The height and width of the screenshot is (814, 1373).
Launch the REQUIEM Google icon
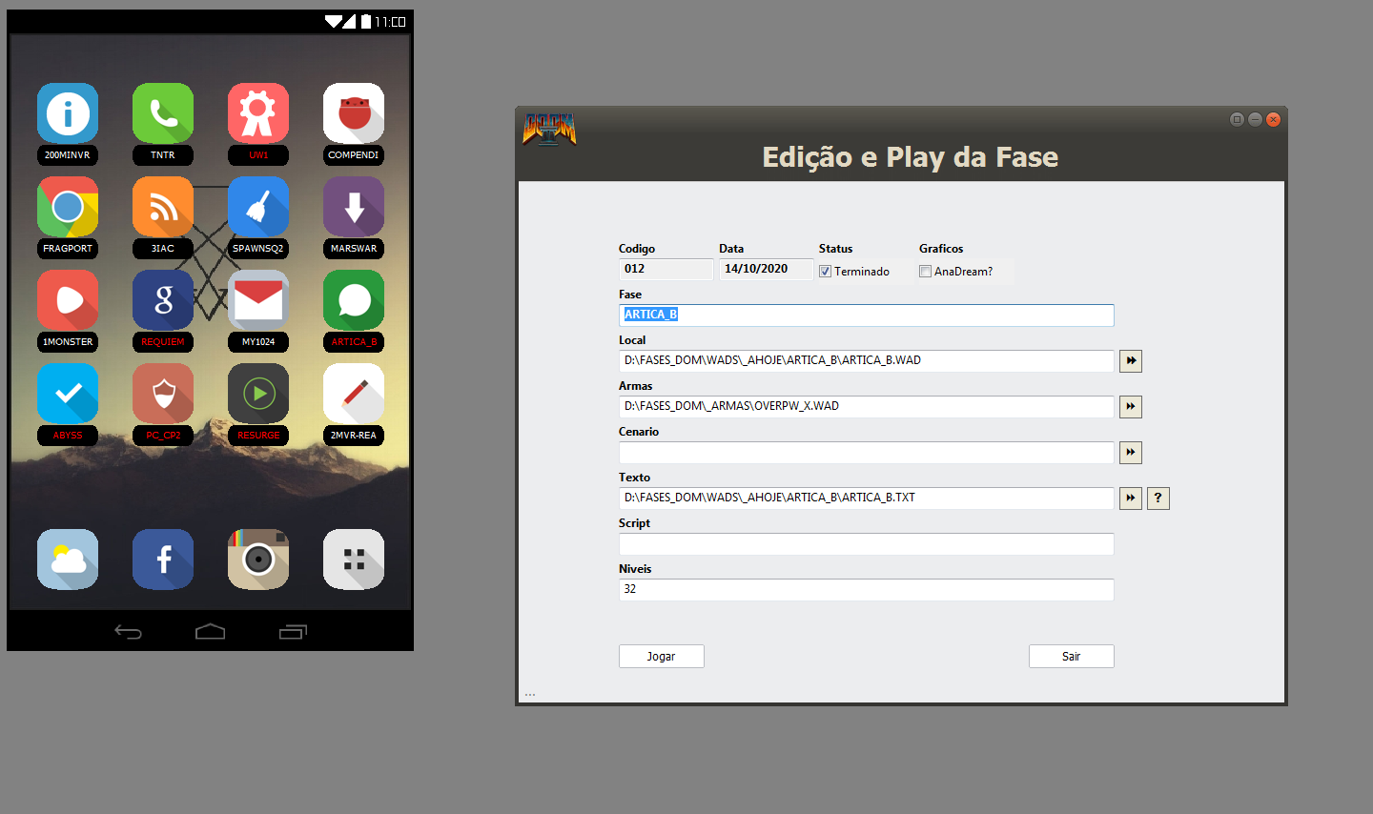pyautogui.click(x=163, y=300)
